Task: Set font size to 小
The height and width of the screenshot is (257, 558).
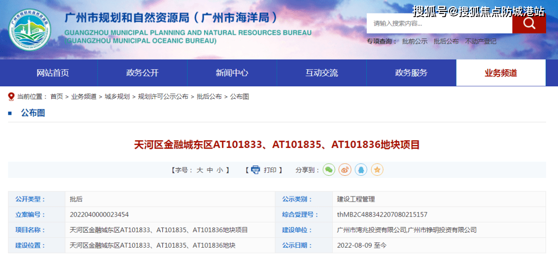Action: point(220,170)
